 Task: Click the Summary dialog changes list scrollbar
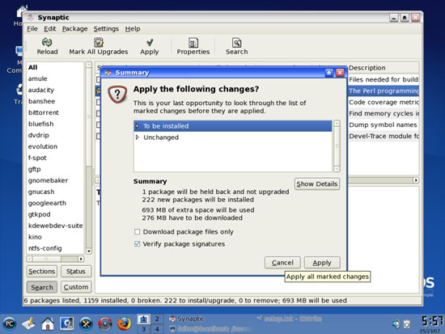[x=337, y=146]
